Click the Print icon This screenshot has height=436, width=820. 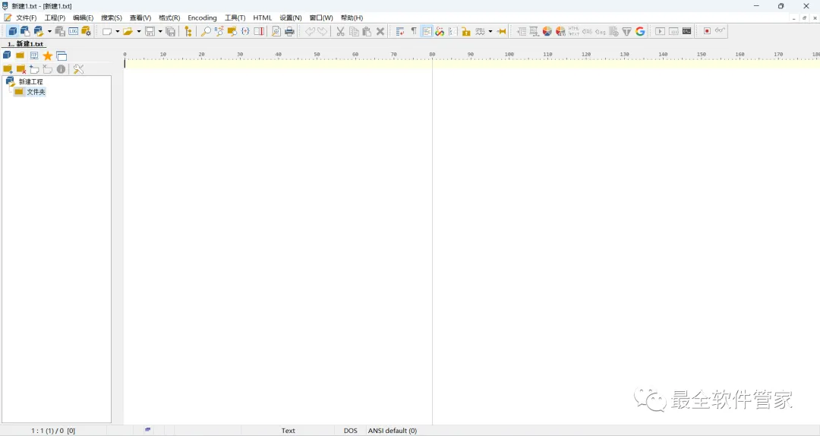(x=289, y=31)
